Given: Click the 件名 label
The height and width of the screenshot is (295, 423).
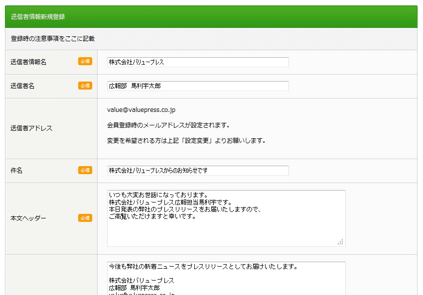Looking at the screenshot, I should 16,171.
